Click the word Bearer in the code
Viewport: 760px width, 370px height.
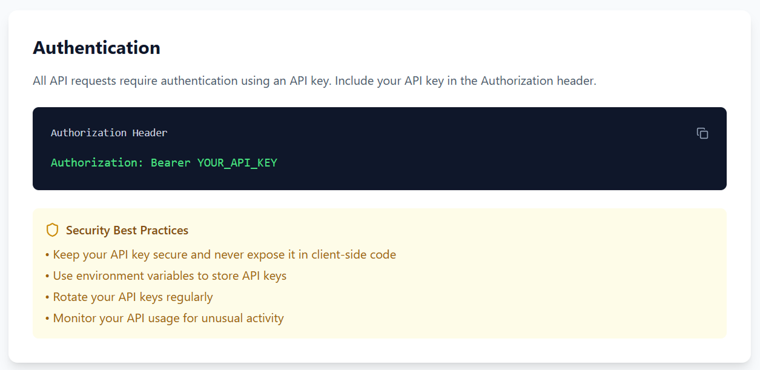point(171,163)
